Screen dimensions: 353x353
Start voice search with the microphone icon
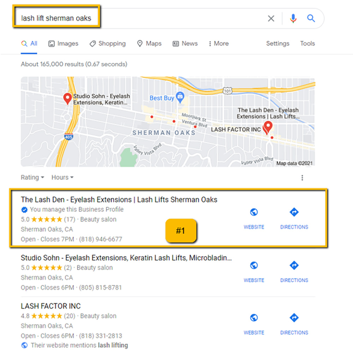tap(293, 18)
